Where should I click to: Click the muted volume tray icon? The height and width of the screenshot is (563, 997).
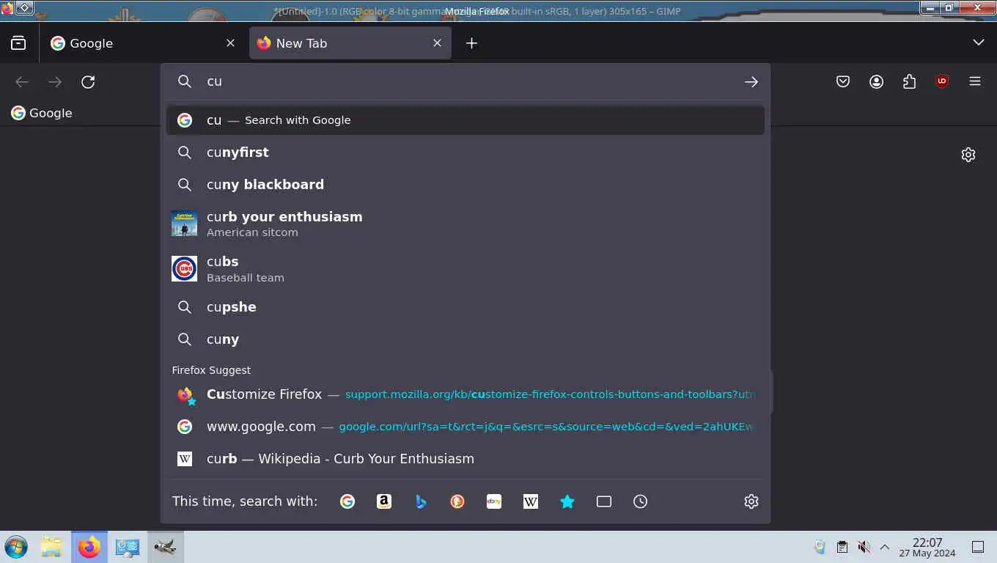click(864, 547)
